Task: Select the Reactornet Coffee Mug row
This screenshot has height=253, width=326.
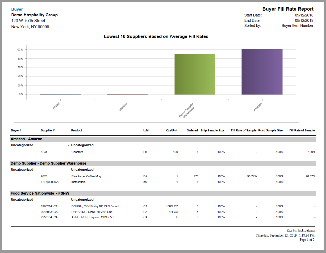Action: click(x=86, y=176)
